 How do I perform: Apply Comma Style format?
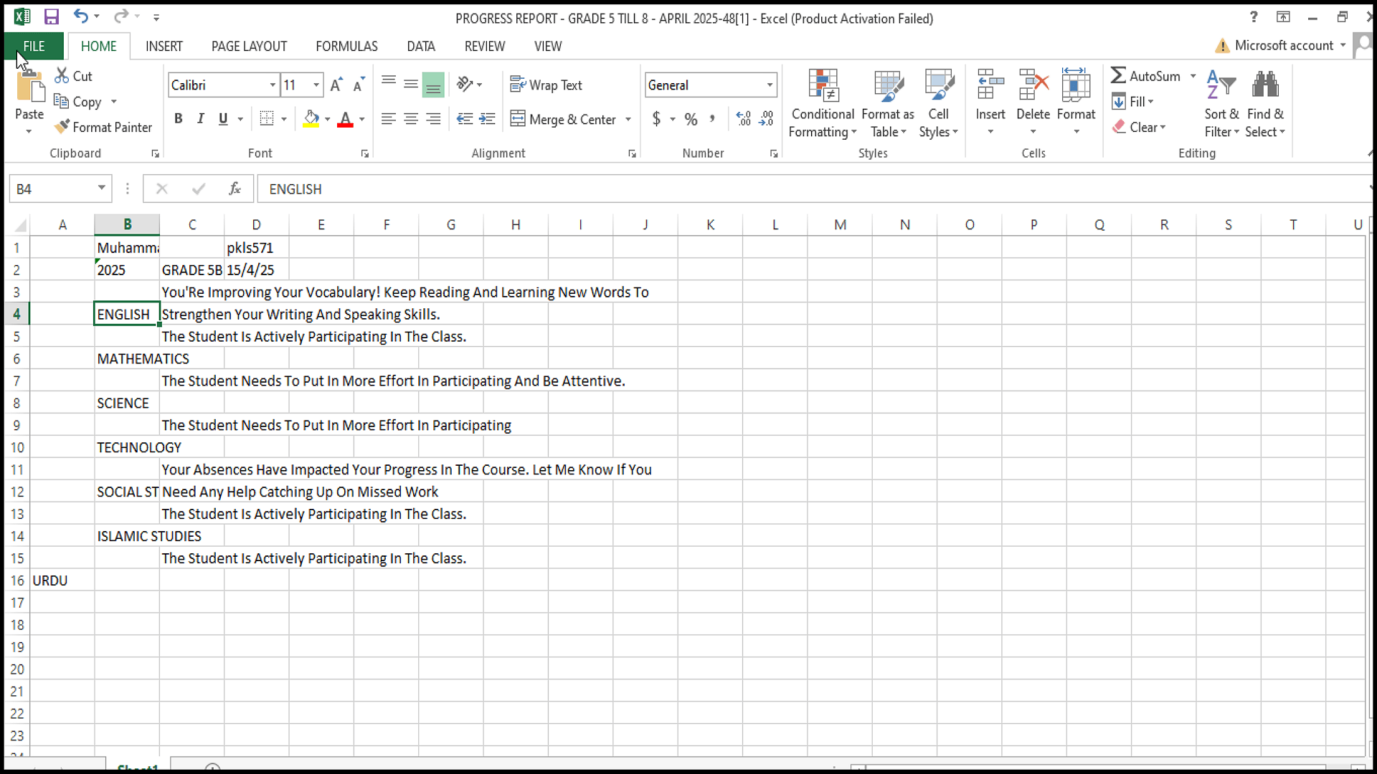712,118
